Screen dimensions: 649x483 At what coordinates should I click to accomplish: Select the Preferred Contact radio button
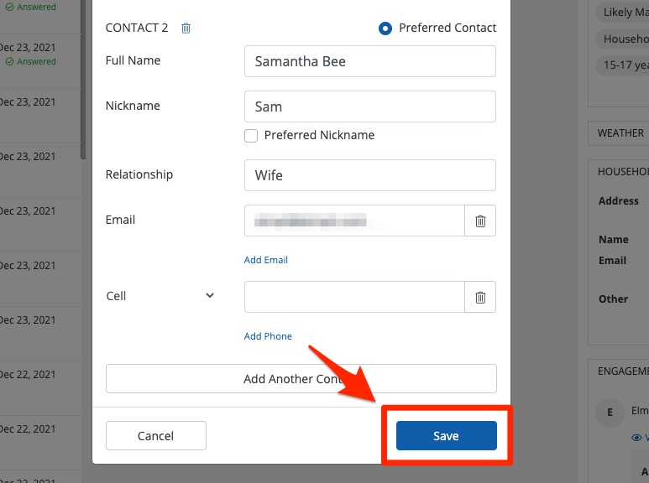click(x=385, y=28)
